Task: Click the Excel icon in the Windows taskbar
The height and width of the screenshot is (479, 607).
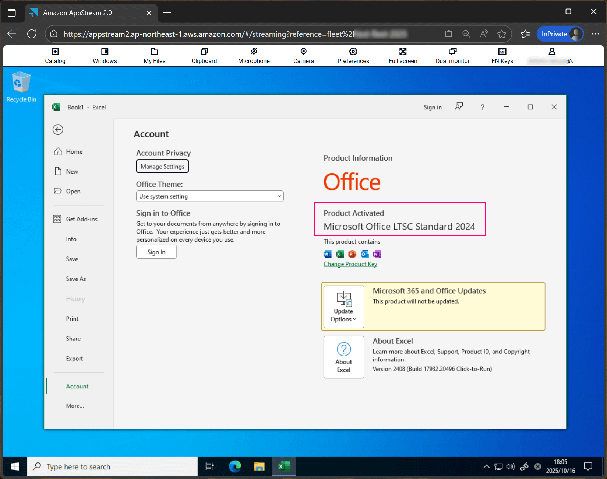Action: point(283,466)
